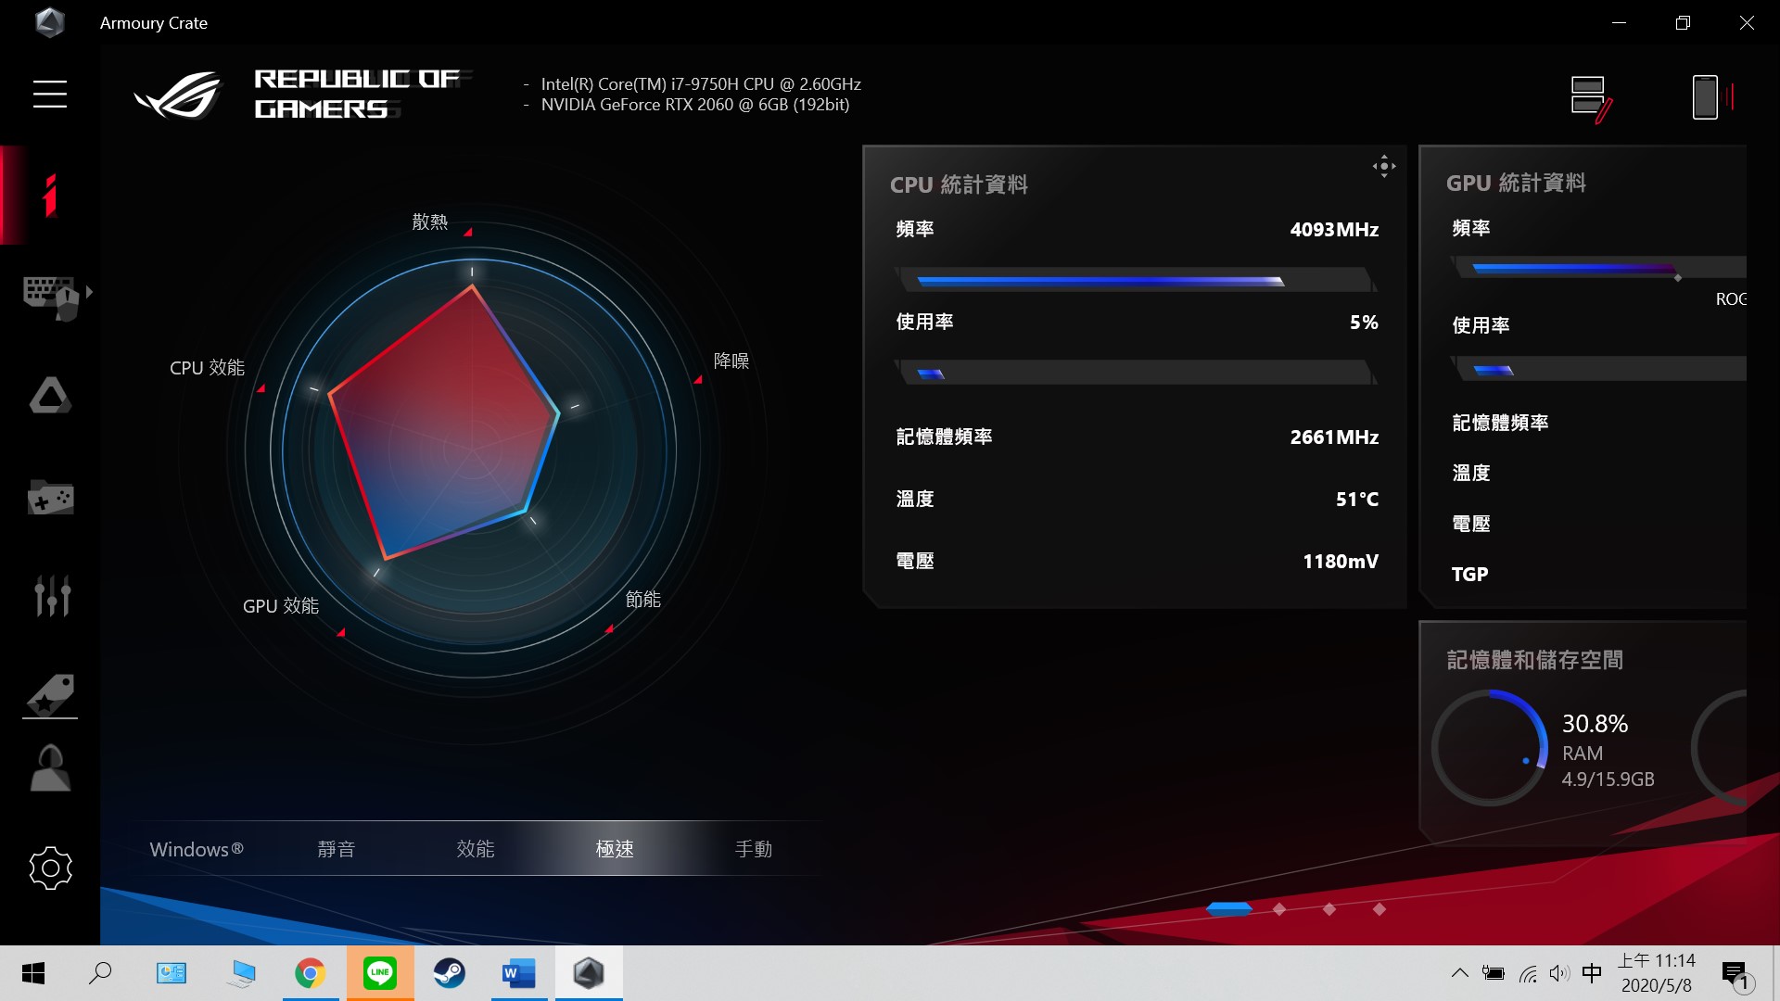
Task: Open Windows taskbar search
Action: coord(100,973)
